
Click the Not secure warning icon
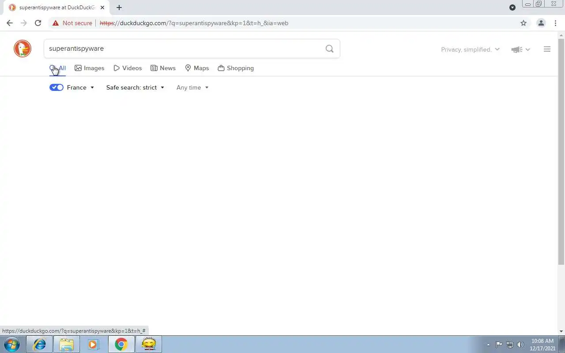click(55, 23)
